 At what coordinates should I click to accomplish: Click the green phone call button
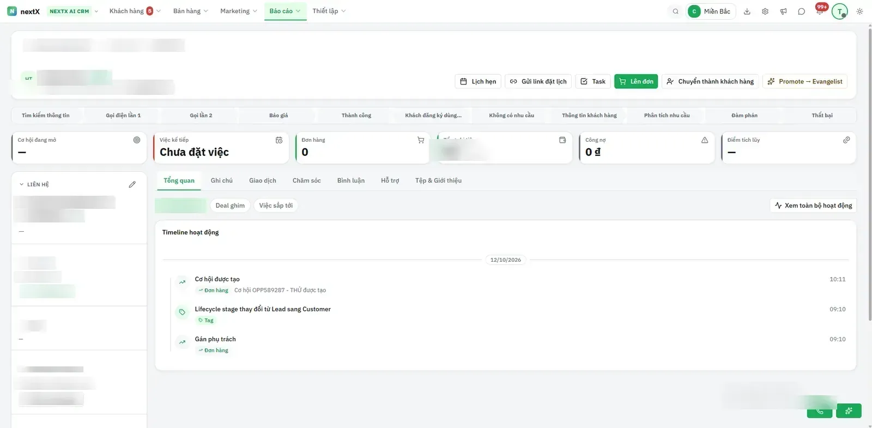820,411
